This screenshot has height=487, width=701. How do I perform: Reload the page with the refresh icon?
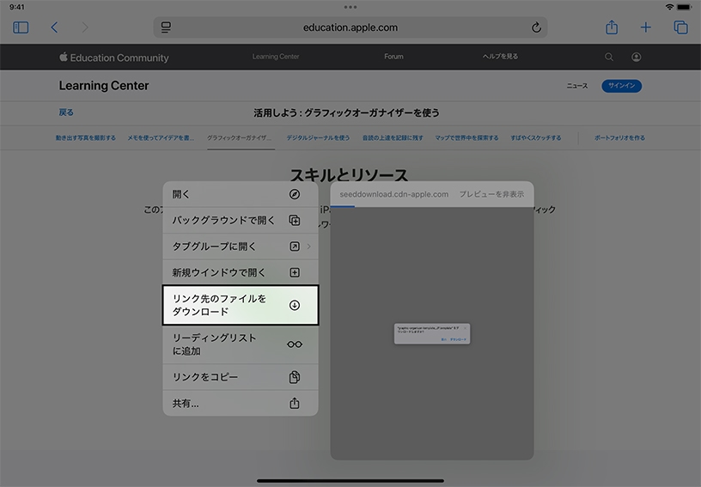tap(537, 27)
